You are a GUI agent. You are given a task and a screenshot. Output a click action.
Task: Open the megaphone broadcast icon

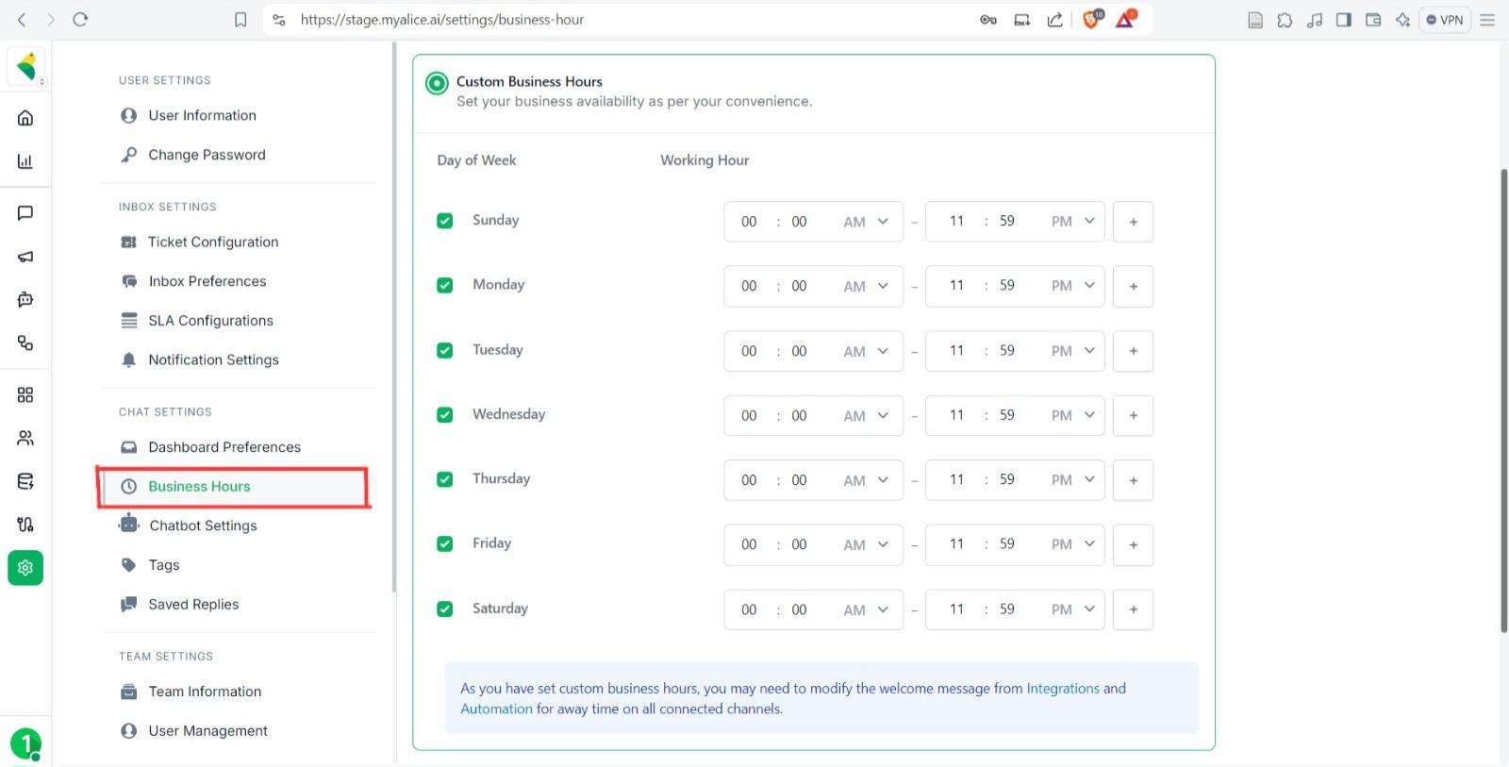pos(25,257)
